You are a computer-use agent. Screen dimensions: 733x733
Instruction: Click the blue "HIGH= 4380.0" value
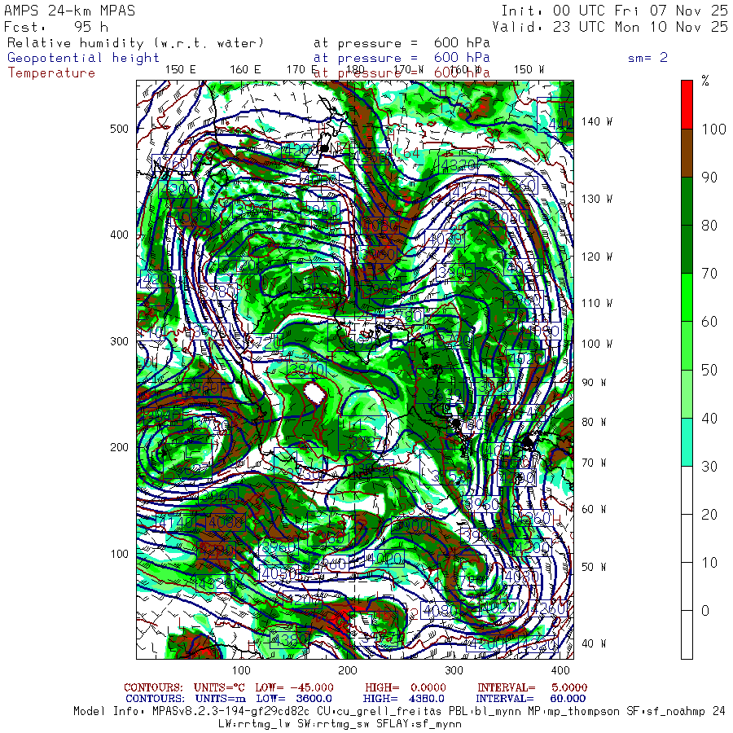coord(403,699)
